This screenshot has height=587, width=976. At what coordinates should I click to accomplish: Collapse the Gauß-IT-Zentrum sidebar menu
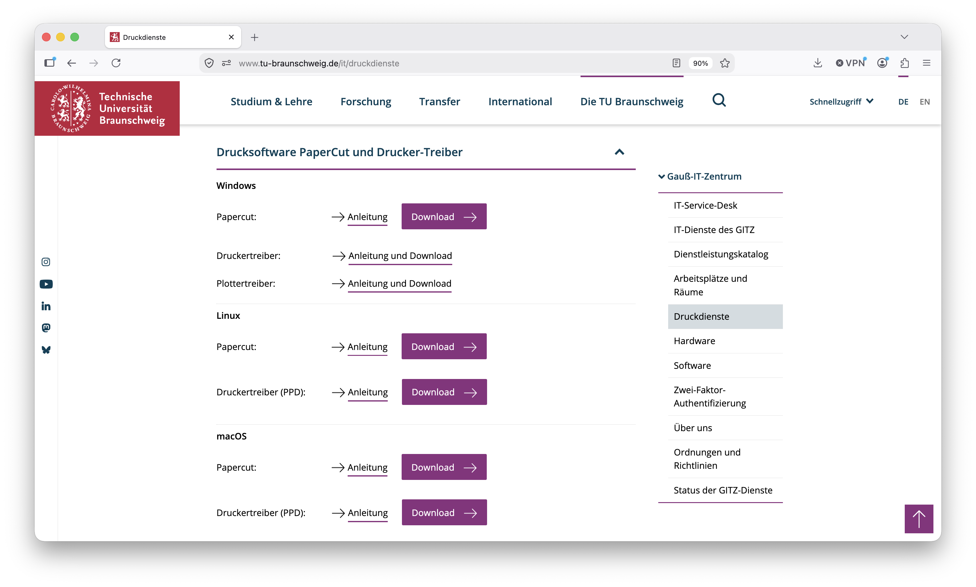point(700,177)
